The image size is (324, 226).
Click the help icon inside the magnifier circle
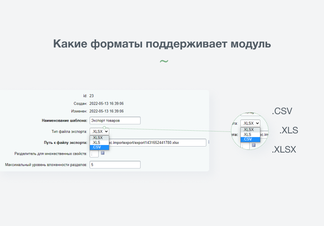coord(254,145)
